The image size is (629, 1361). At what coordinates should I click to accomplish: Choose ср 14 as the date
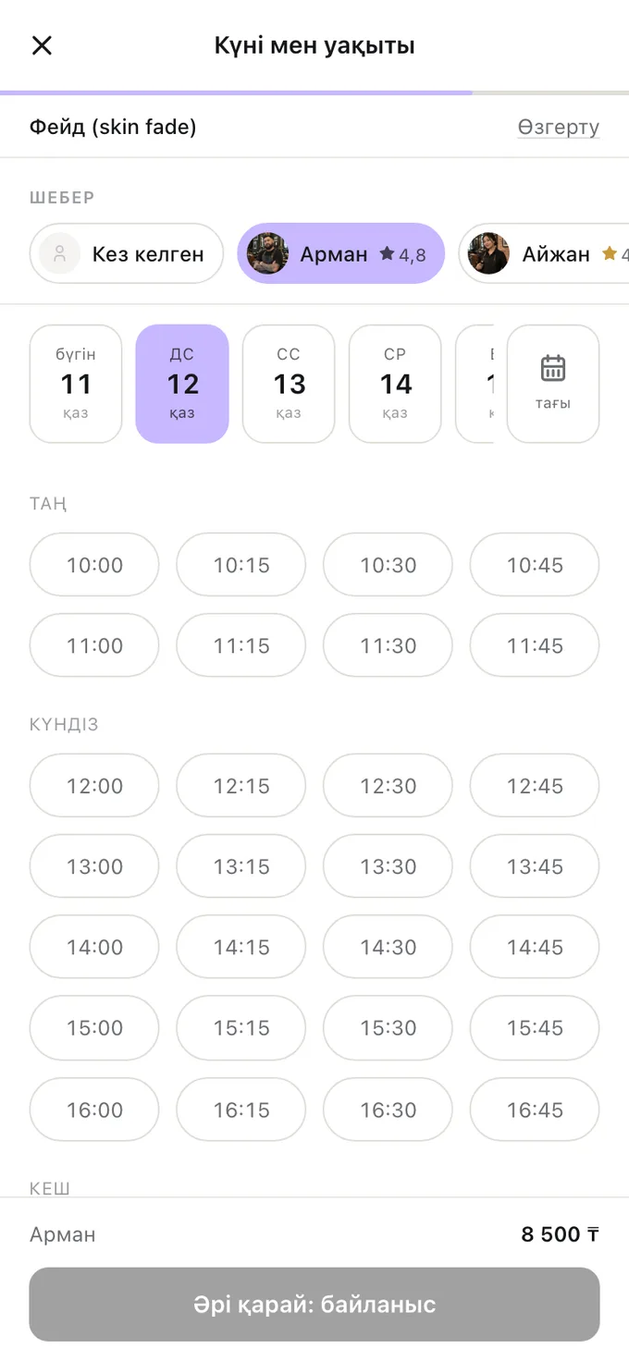pos(395,384)
